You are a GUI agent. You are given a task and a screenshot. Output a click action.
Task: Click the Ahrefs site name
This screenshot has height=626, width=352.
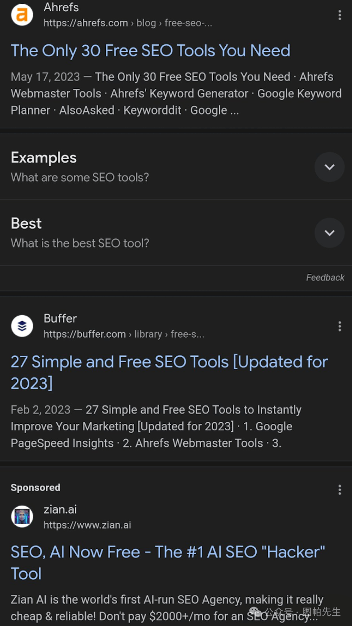pyautogui.click(x=61, y=7)
